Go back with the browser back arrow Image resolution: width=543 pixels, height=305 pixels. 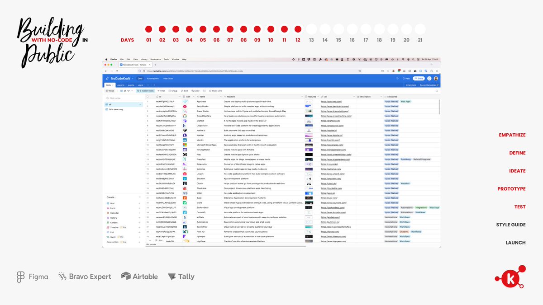106,71
